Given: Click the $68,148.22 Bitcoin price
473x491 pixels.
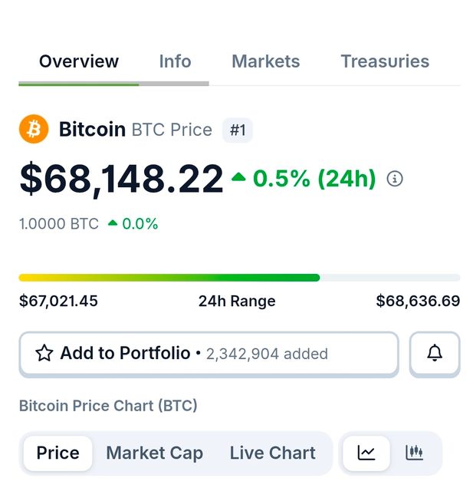Looking at the screenshot, I should coord(121,179).
